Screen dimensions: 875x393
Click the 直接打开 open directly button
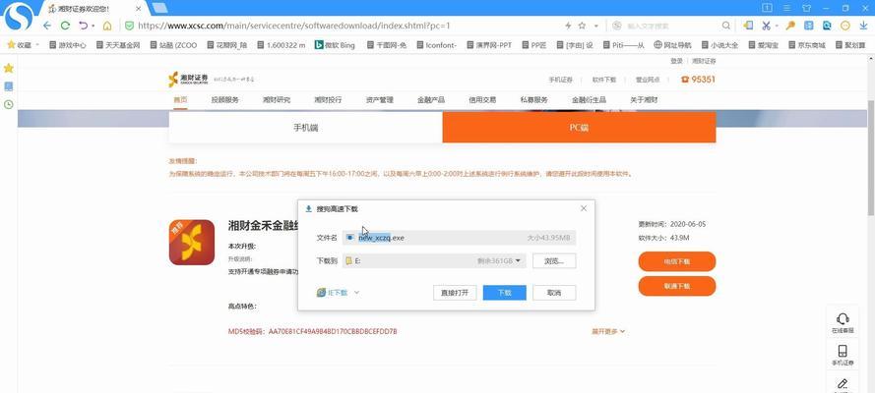[455, 293]
